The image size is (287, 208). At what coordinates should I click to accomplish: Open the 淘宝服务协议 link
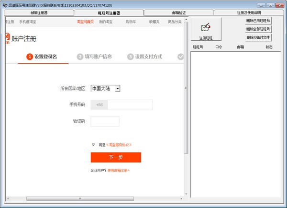119,145
